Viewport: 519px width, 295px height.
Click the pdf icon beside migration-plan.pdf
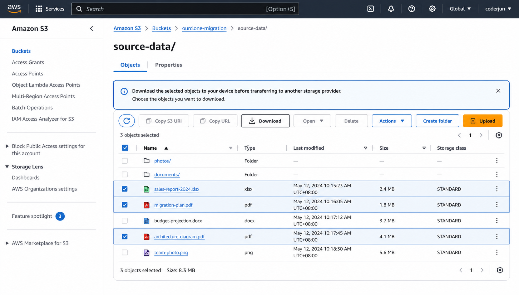click(x=146, y=205)
